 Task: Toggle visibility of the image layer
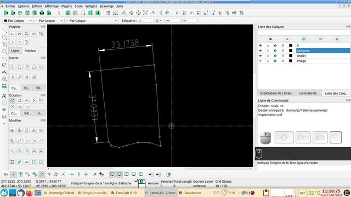(x=261, y=61)
